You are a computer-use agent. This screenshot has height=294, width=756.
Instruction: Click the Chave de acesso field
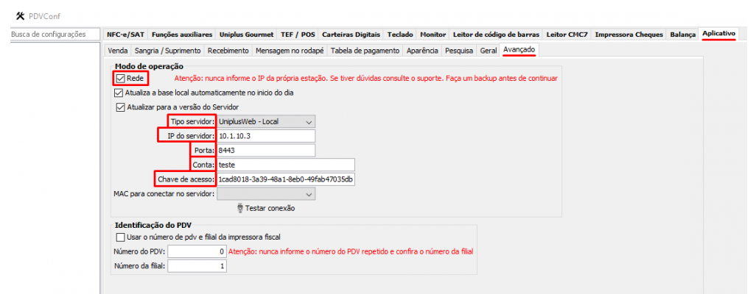click(x=286, y=179)
